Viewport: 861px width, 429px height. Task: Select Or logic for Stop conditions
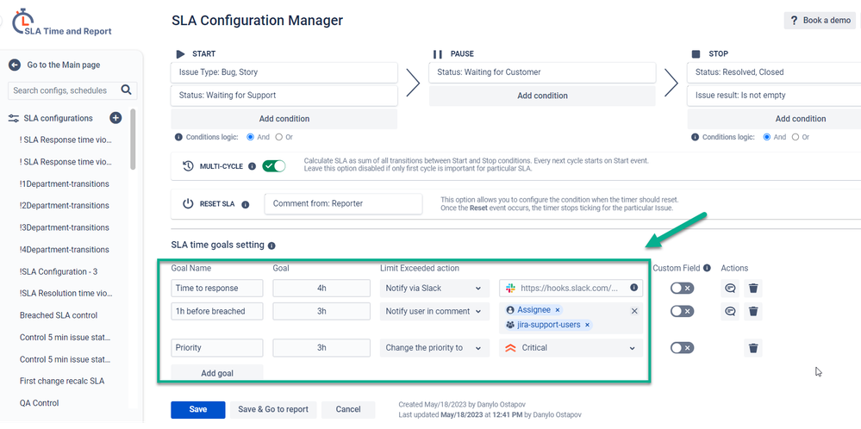pos(795,137)
